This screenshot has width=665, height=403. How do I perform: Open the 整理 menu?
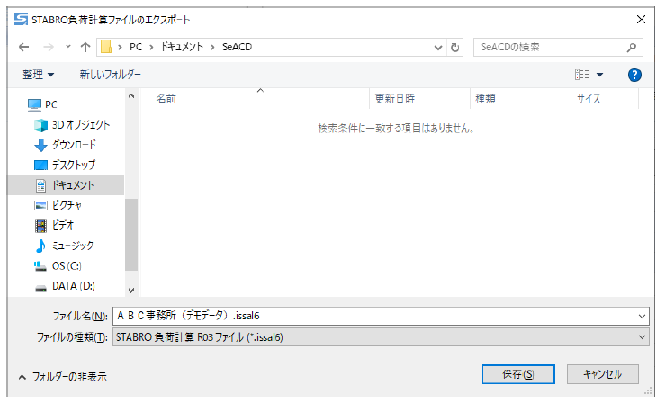click(x=39, y=75)
